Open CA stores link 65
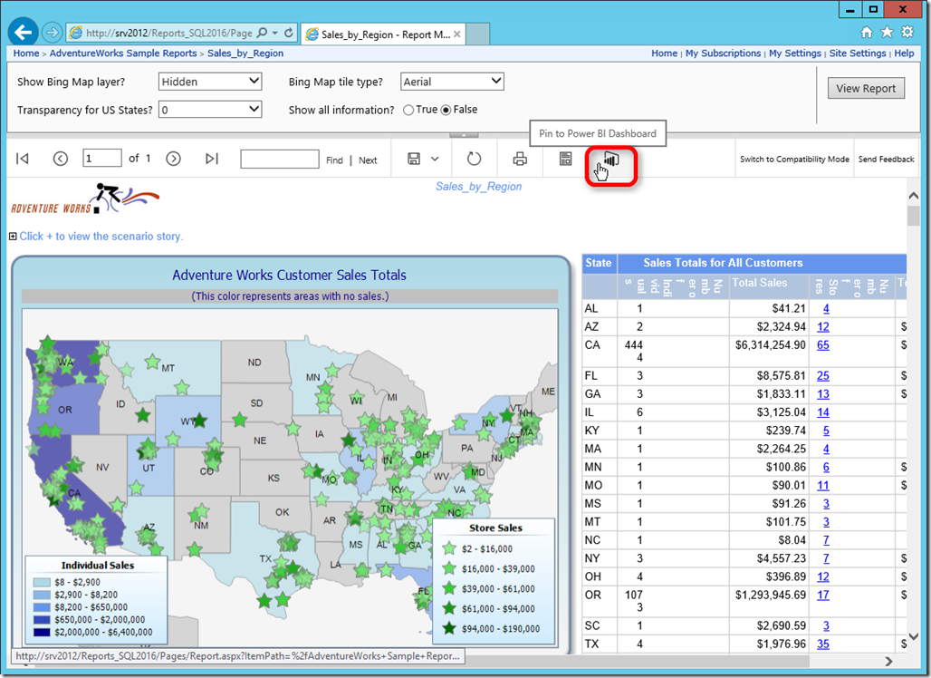Image resolution: width=931 pixels, height=678 pixels. (x=823, y=345)
